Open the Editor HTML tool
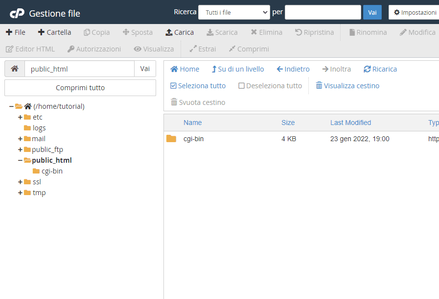The height and width of the screenshot is (299, 439). (30, 49)
